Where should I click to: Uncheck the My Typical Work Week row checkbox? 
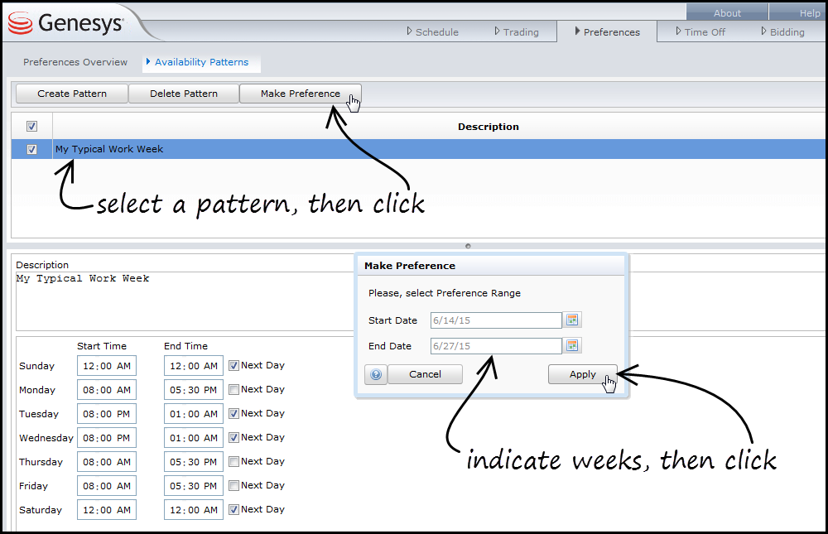pos(31,150)
